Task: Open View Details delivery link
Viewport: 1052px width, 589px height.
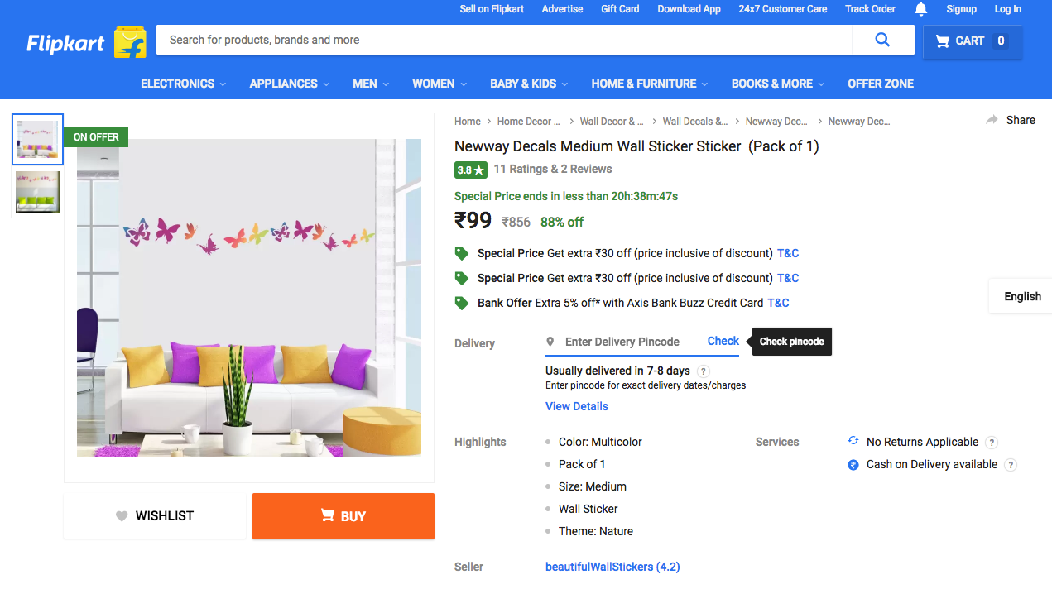Action: point(576,406)
